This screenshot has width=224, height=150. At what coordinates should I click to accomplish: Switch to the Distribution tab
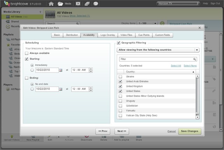pyautogui.click(x=72, y=35)
